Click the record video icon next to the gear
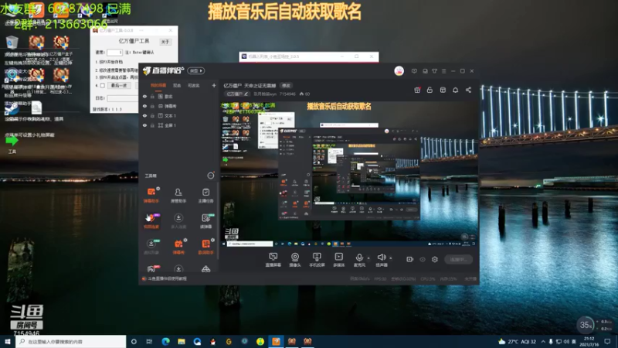The width and height of the screenshot is (618, 348). (410, 259)
